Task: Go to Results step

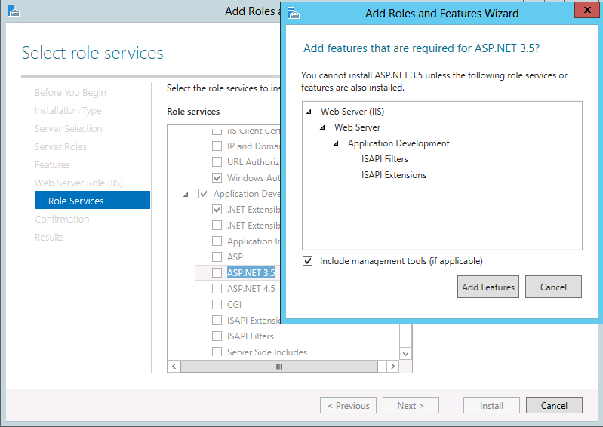Action: (49, 237)
